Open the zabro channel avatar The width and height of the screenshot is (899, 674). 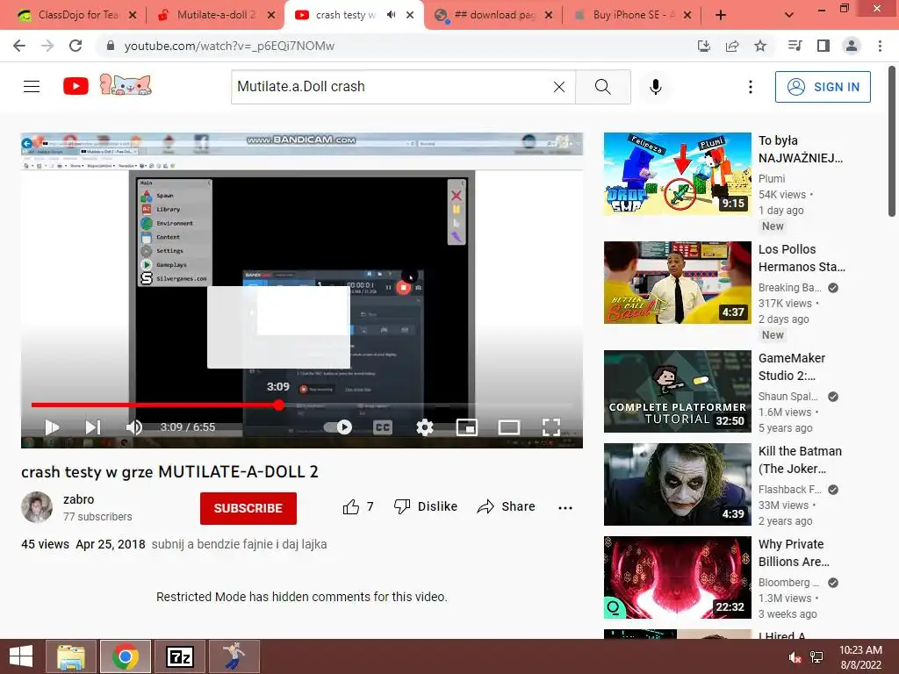coord(37,507)
